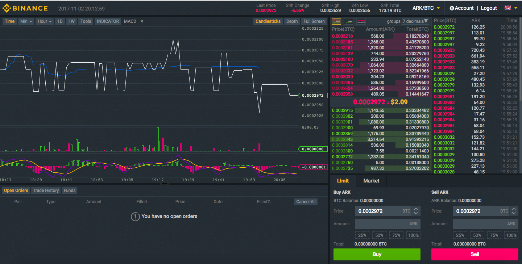Viewport: 522px width, 264px height.
Task: Enable the 1D timeframe
Action: click(60, 21)
